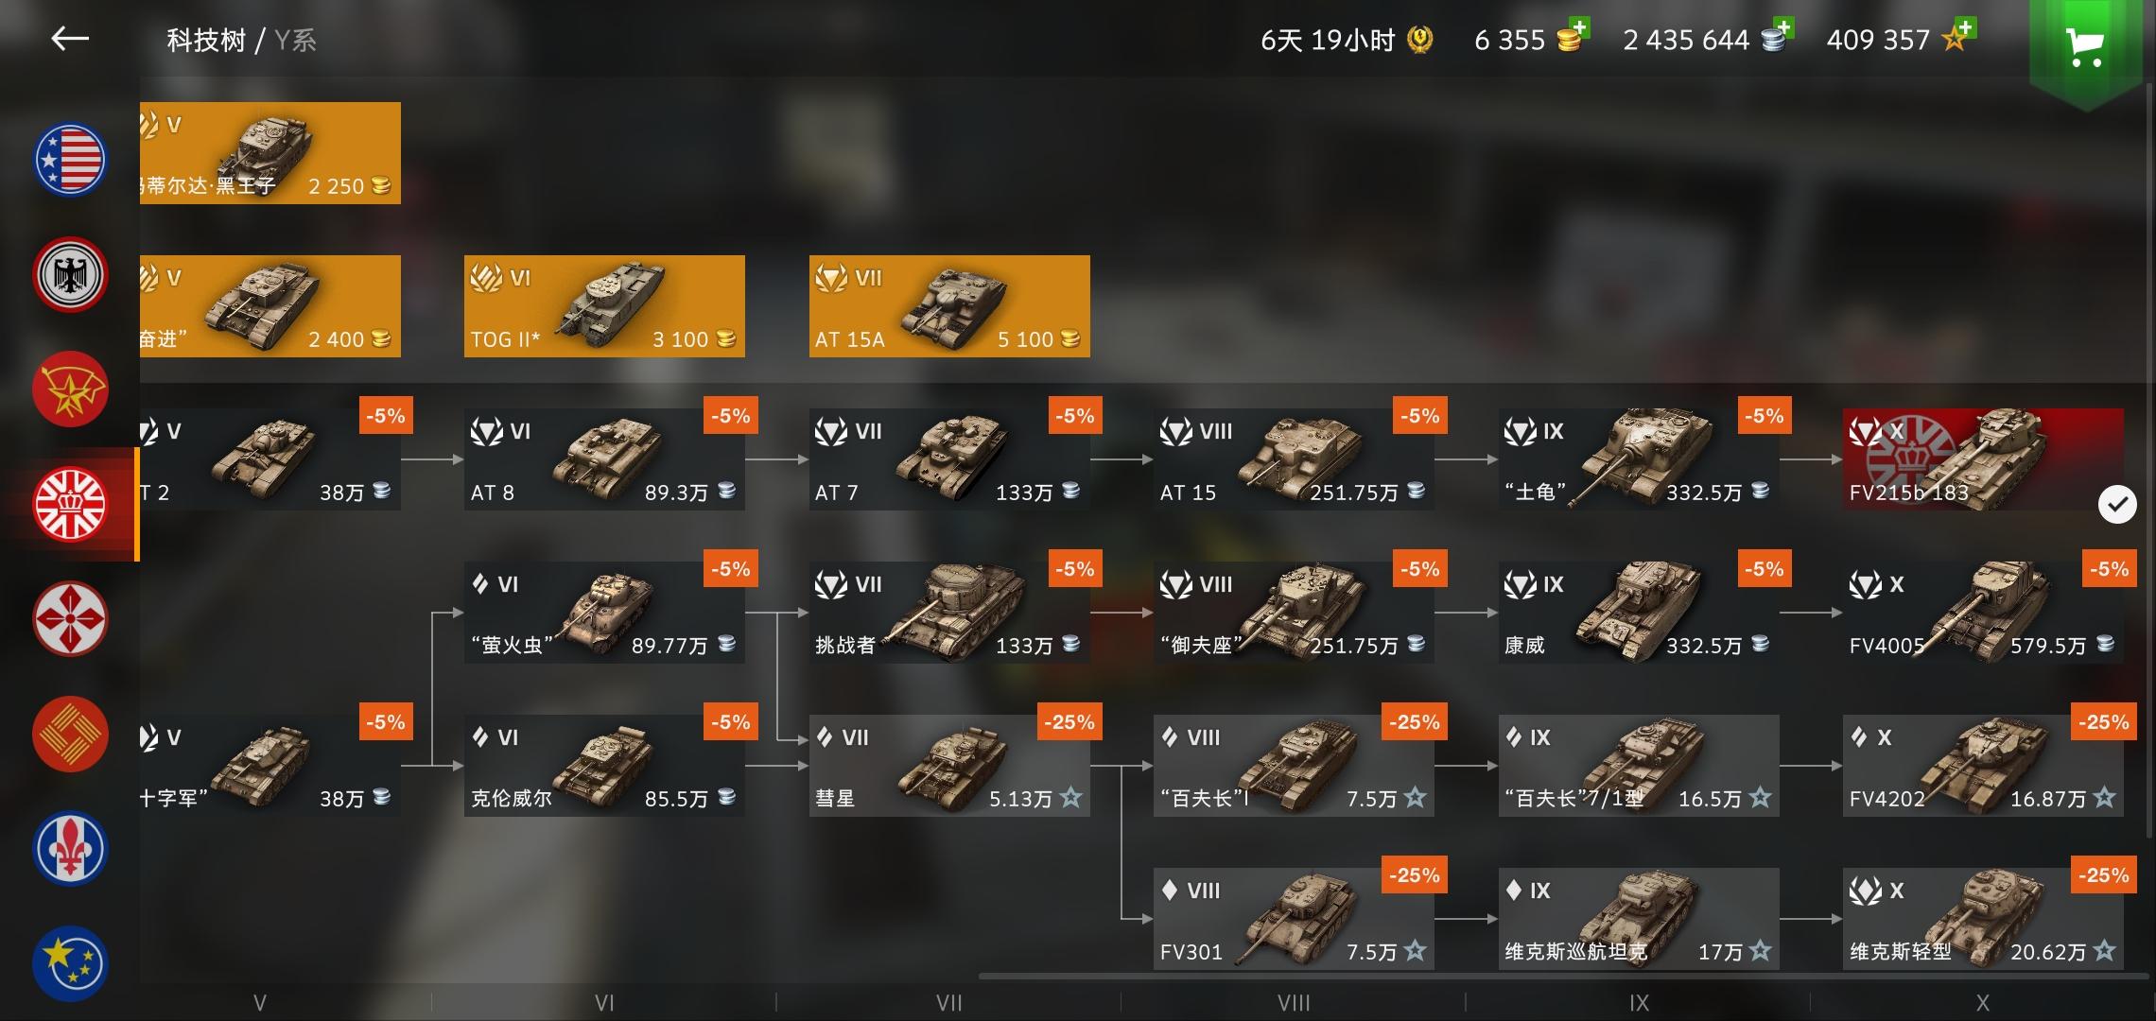Open the shop cart icon

[x=2084, y=46]
